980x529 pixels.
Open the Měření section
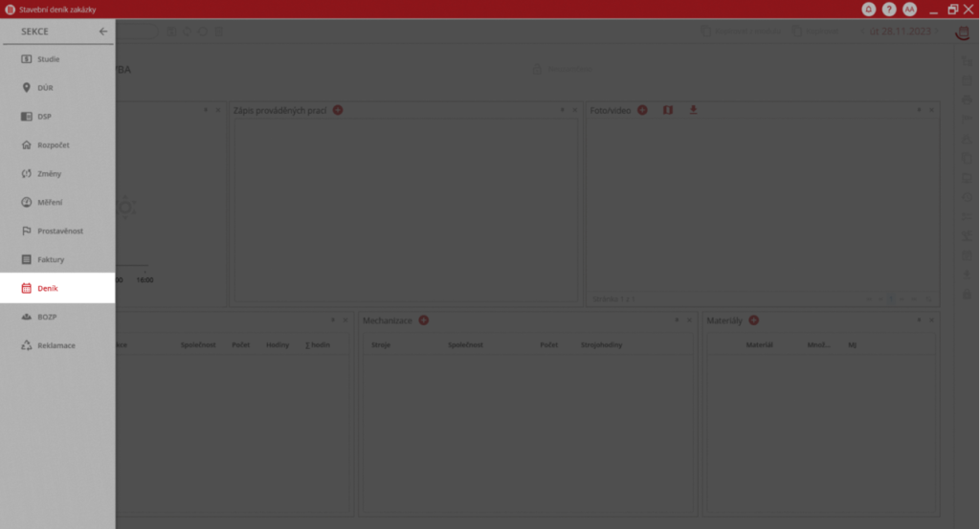click(x=50, y=203)
